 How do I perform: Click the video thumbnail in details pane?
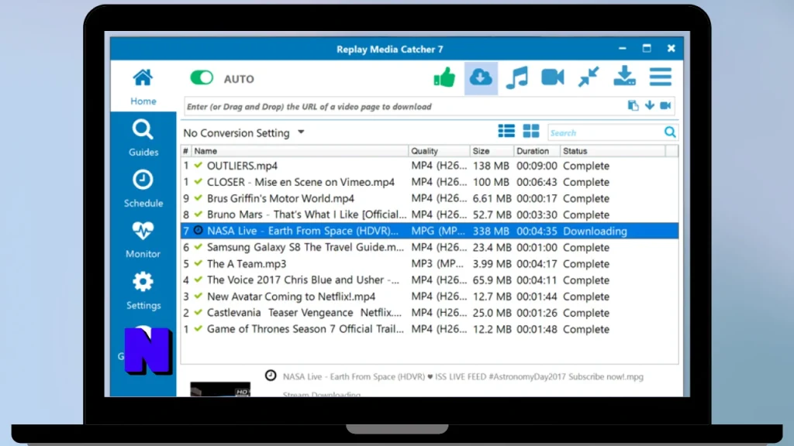click(220, 389)
